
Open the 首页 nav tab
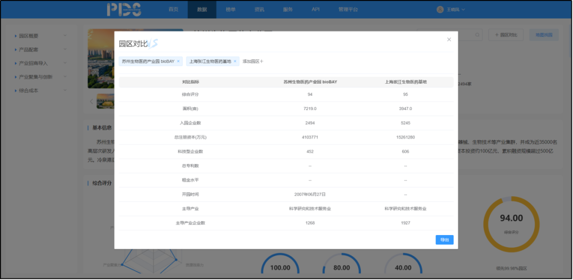click(173, 10)
